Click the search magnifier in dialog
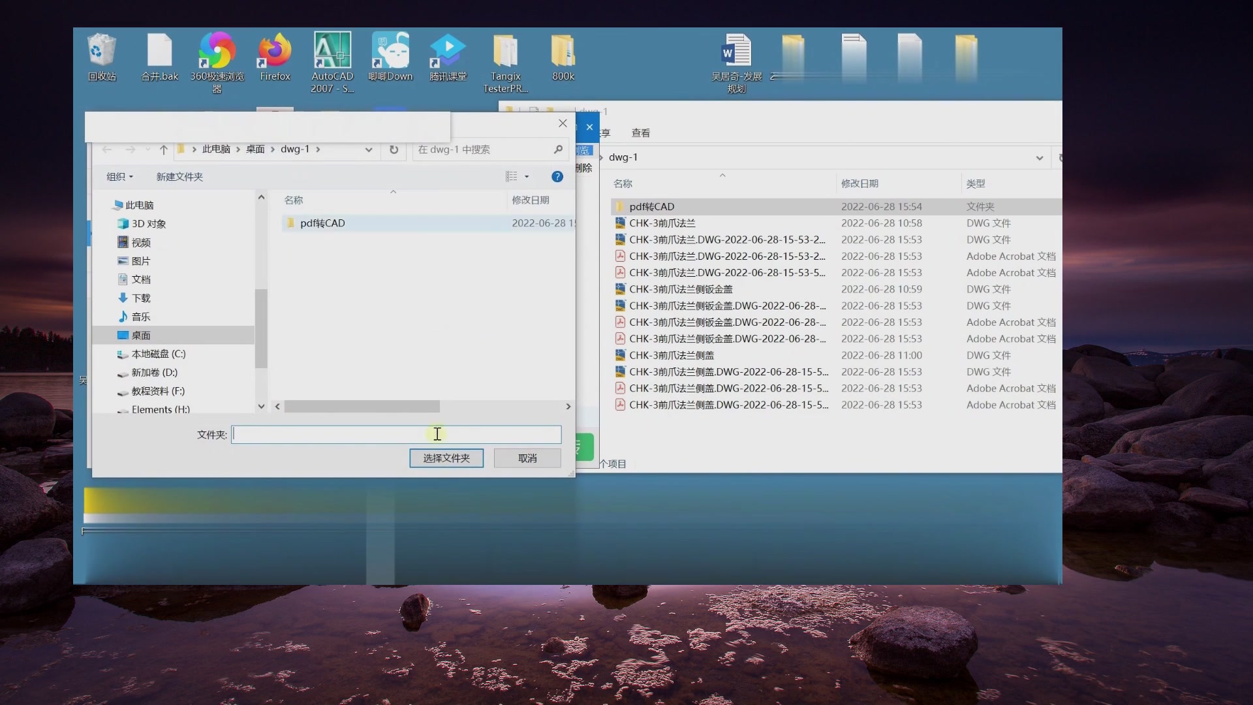 pos(558,149)
